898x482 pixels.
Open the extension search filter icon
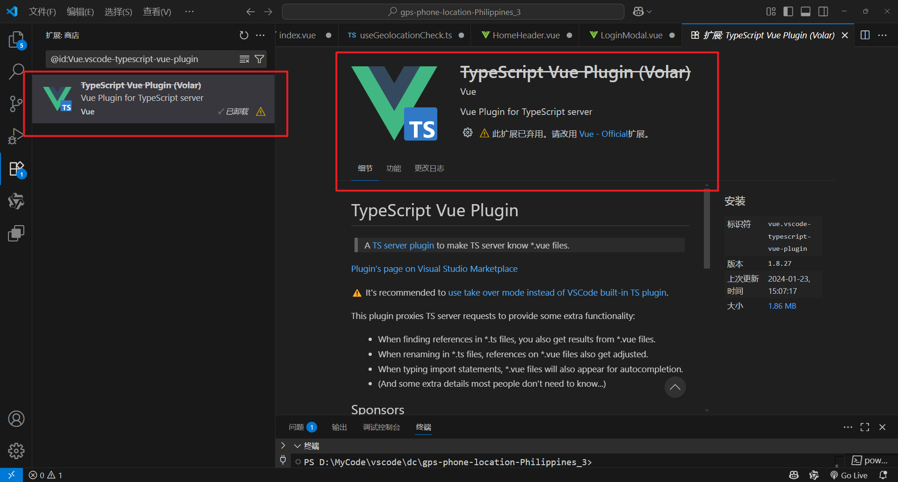coord(260,59)
